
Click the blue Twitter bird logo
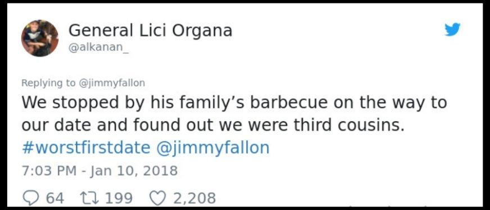pos(452,30)
